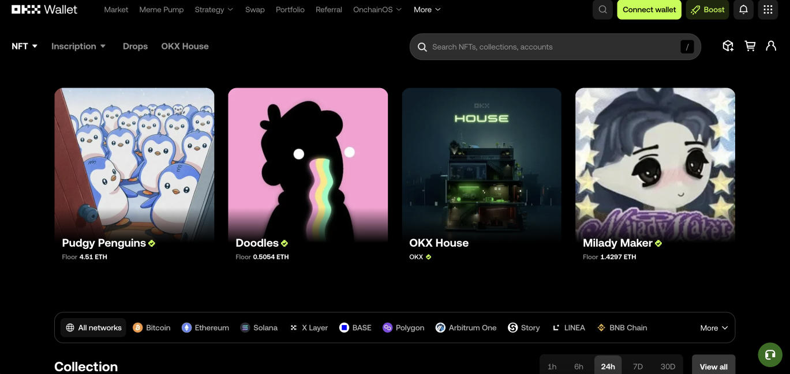Open the Milady Maker card image

point(655,164)
